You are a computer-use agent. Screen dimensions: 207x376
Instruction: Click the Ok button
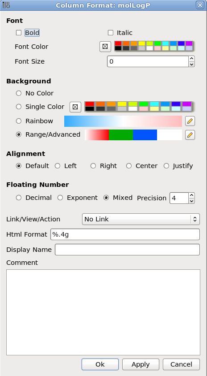click(x=100, y=364)
